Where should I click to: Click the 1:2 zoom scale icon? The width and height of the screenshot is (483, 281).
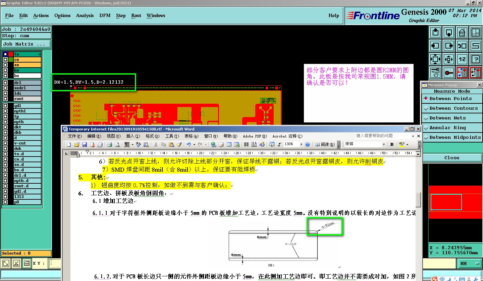(462, 59)
